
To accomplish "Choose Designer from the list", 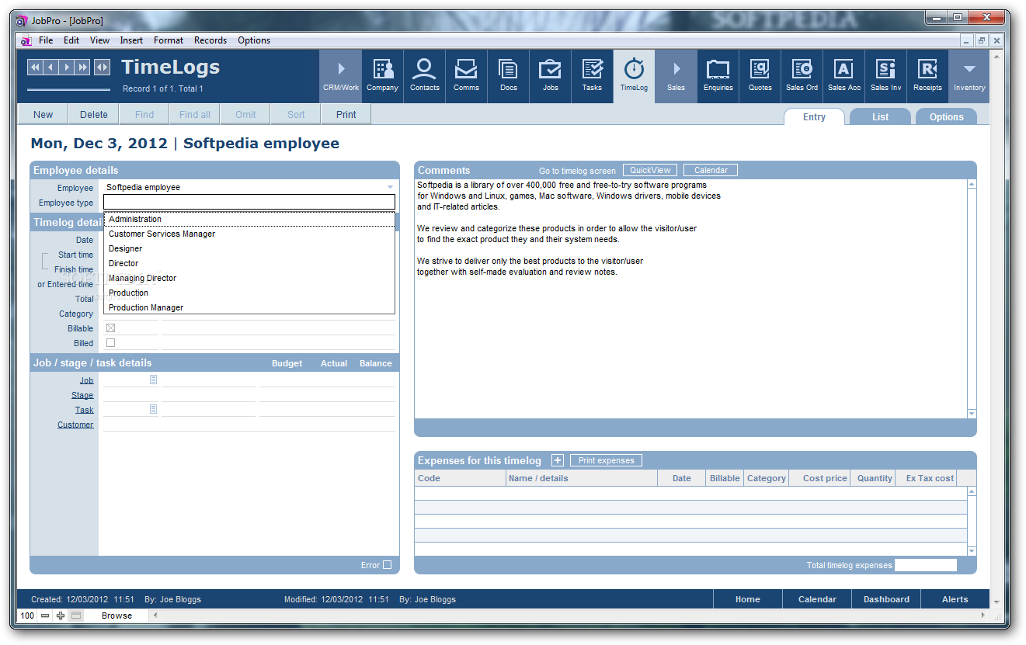I will [x=249, y=248].
